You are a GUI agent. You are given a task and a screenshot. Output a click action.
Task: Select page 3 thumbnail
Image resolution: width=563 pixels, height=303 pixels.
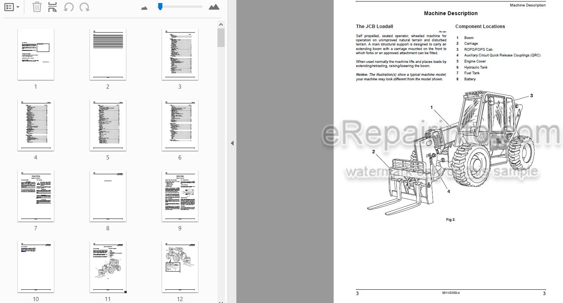(x=180, y=54)
